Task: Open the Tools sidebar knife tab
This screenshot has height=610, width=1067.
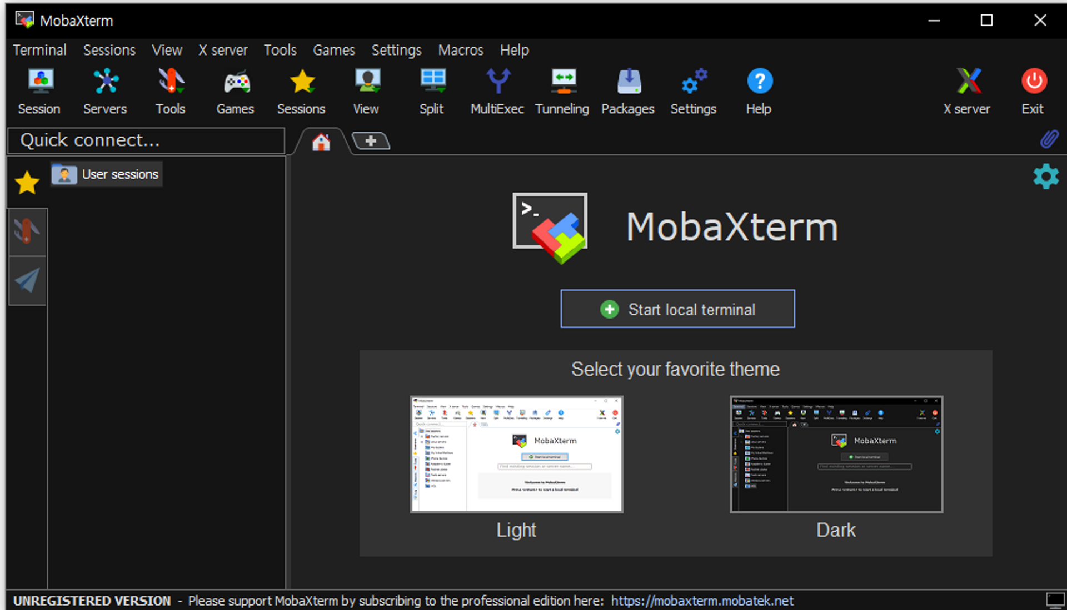Action: [27, 231]
